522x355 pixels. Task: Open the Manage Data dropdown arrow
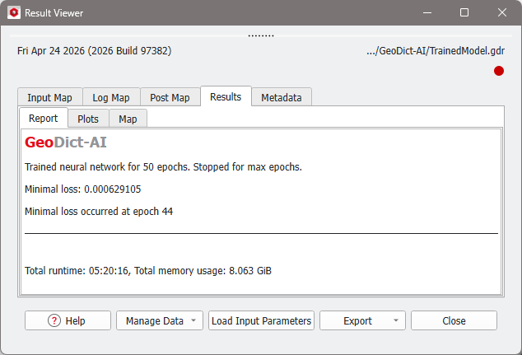pos(193,320)
